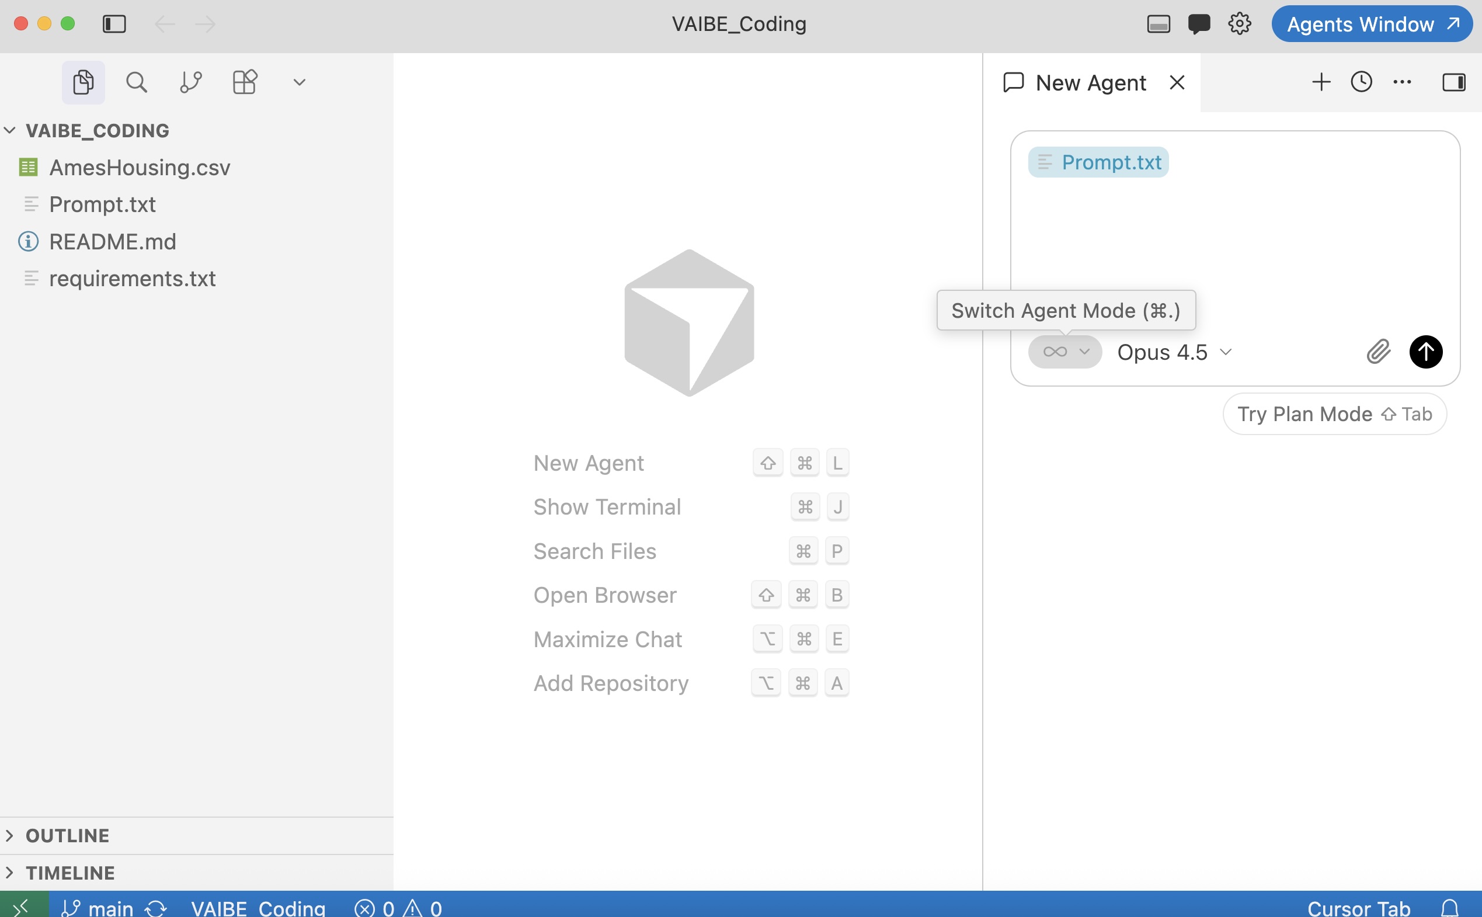
Task: Open the Search view icon
Action: (x=137, y=82)
